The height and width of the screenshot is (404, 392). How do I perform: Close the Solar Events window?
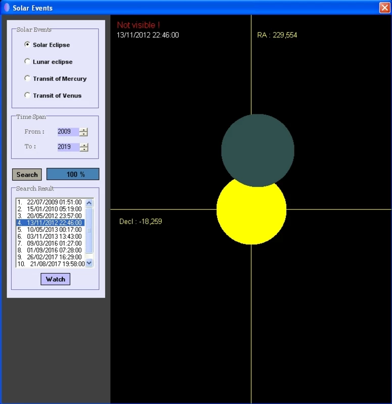[385, 8]
